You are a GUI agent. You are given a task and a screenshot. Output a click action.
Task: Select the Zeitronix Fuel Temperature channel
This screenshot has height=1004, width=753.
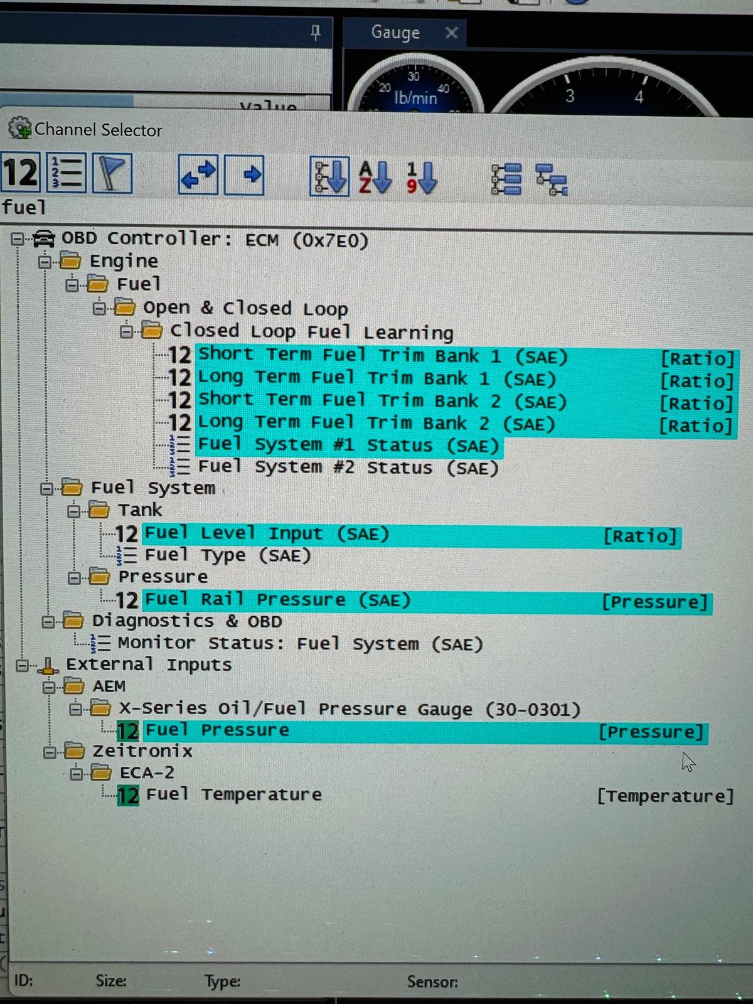234,795
